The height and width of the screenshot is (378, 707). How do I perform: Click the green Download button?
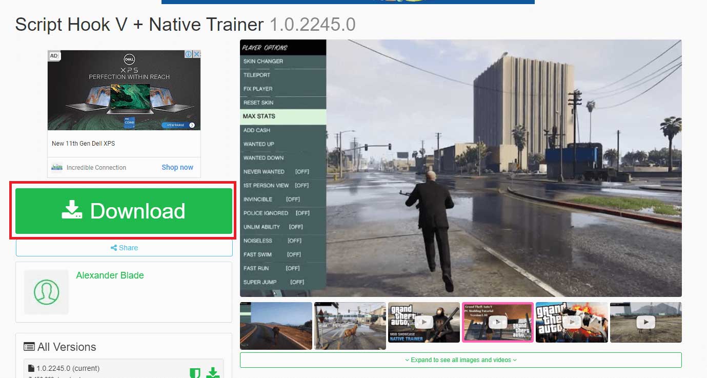click(x=124, y=211)
